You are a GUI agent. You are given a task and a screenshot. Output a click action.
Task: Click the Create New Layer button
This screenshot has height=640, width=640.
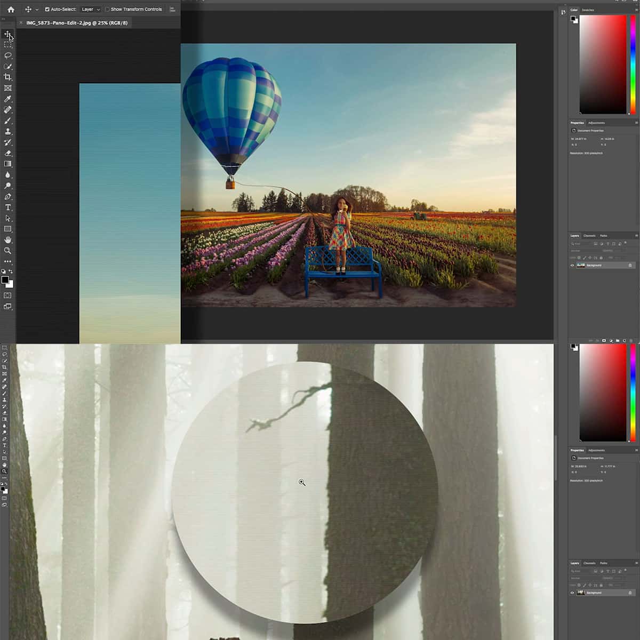coord(625,340)
